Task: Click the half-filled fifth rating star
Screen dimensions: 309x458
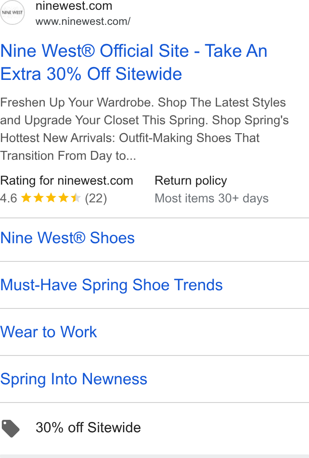Action: coord(76,198)
